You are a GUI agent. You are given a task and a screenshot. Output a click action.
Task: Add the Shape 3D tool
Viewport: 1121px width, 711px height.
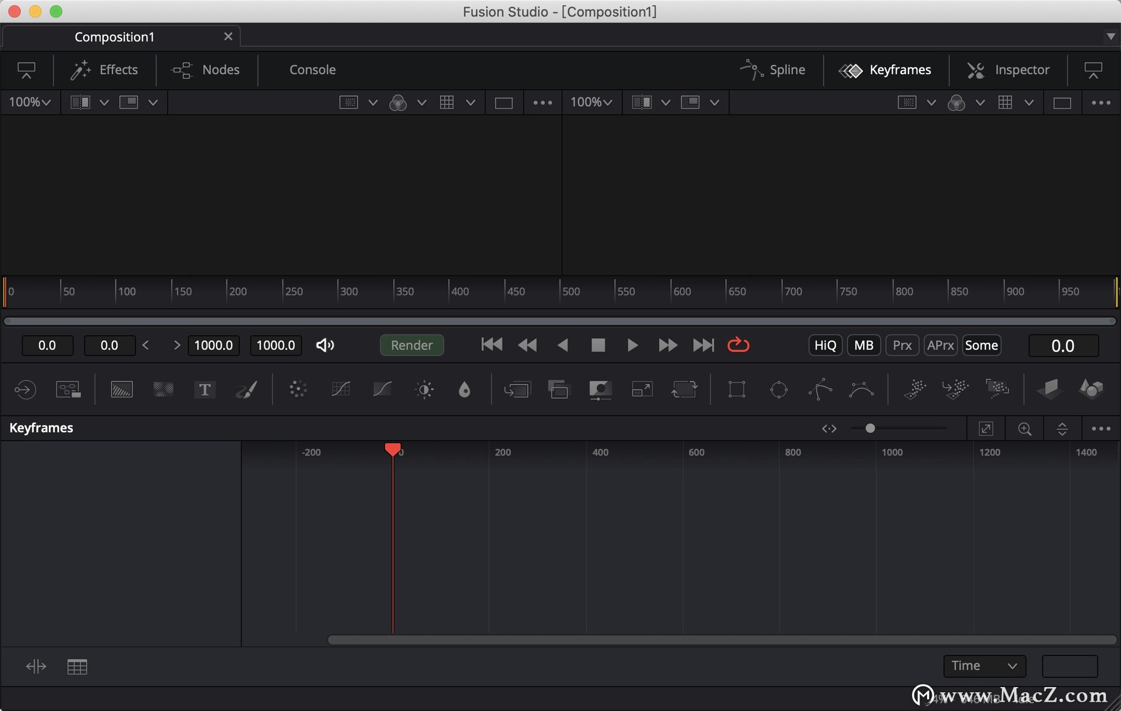[x=1091, y=389]
